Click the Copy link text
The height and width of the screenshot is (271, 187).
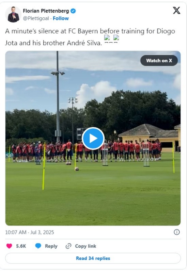[x=85, y=246]
